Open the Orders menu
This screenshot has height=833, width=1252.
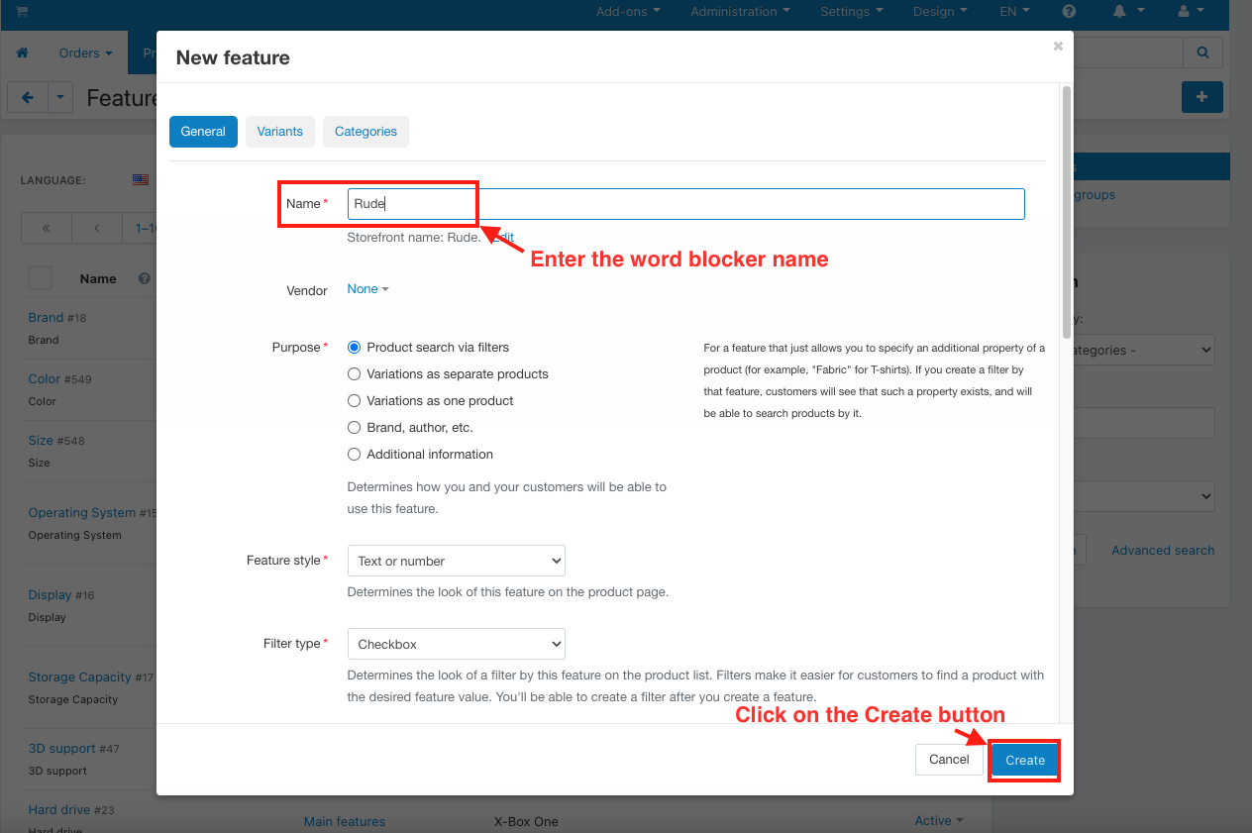[x=85, y=52]
